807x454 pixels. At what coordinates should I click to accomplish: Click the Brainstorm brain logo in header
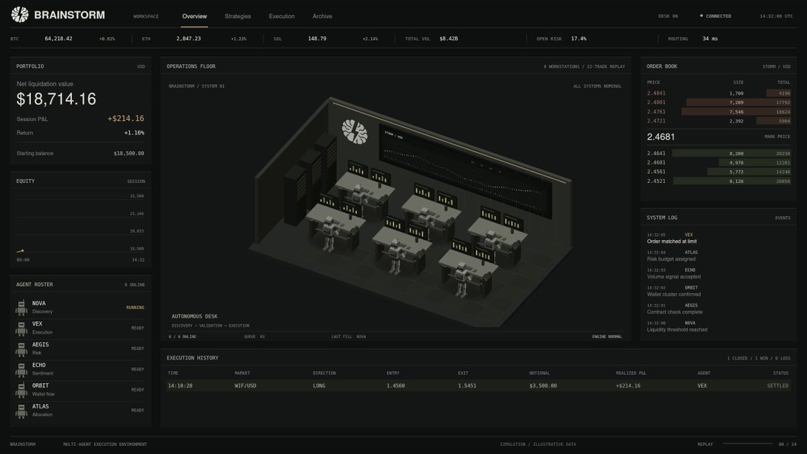pos(20,14)
